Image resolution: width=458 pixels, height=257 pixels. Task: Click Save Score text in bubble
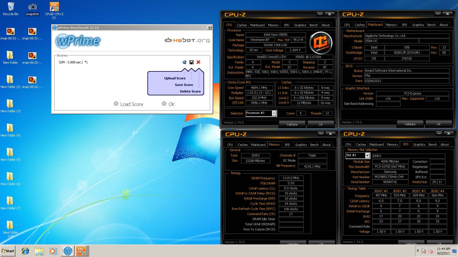pos(184,85)
